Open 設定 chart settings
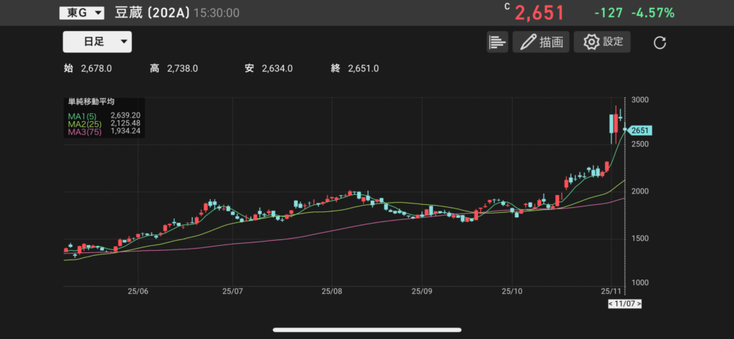This screenshot has width=734, height=339. pos(602,42)
